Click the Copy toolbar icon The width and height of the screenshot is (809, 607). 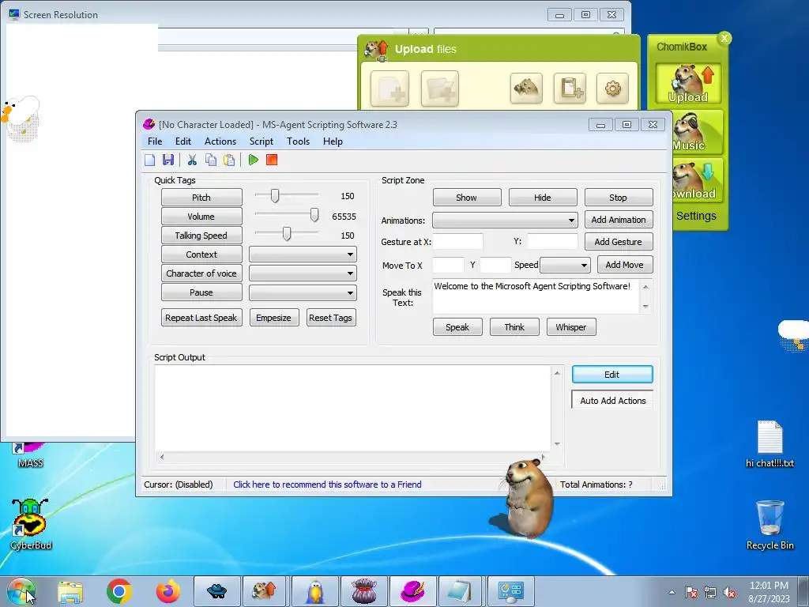pos(210,160)
